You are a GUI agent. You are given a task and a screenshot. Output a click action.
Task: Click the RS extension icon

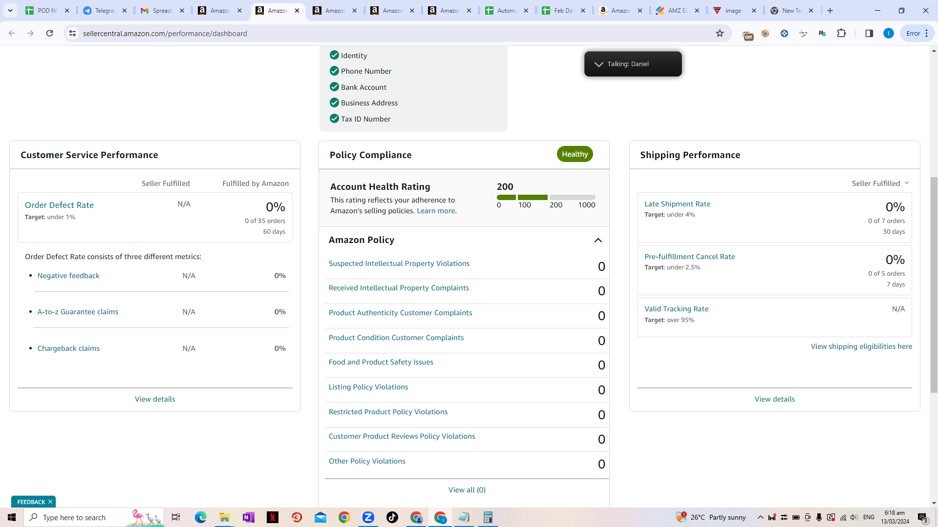(822, 33)
